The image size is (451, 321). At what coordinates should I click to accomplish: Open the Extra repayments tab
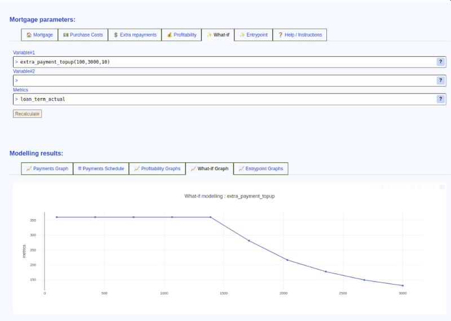coord(135,35)
